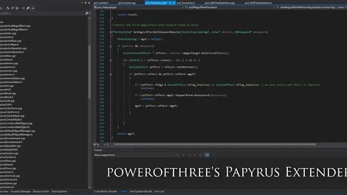Open PapyrusAlias.cpp file
347x195 pixels.
8,56
